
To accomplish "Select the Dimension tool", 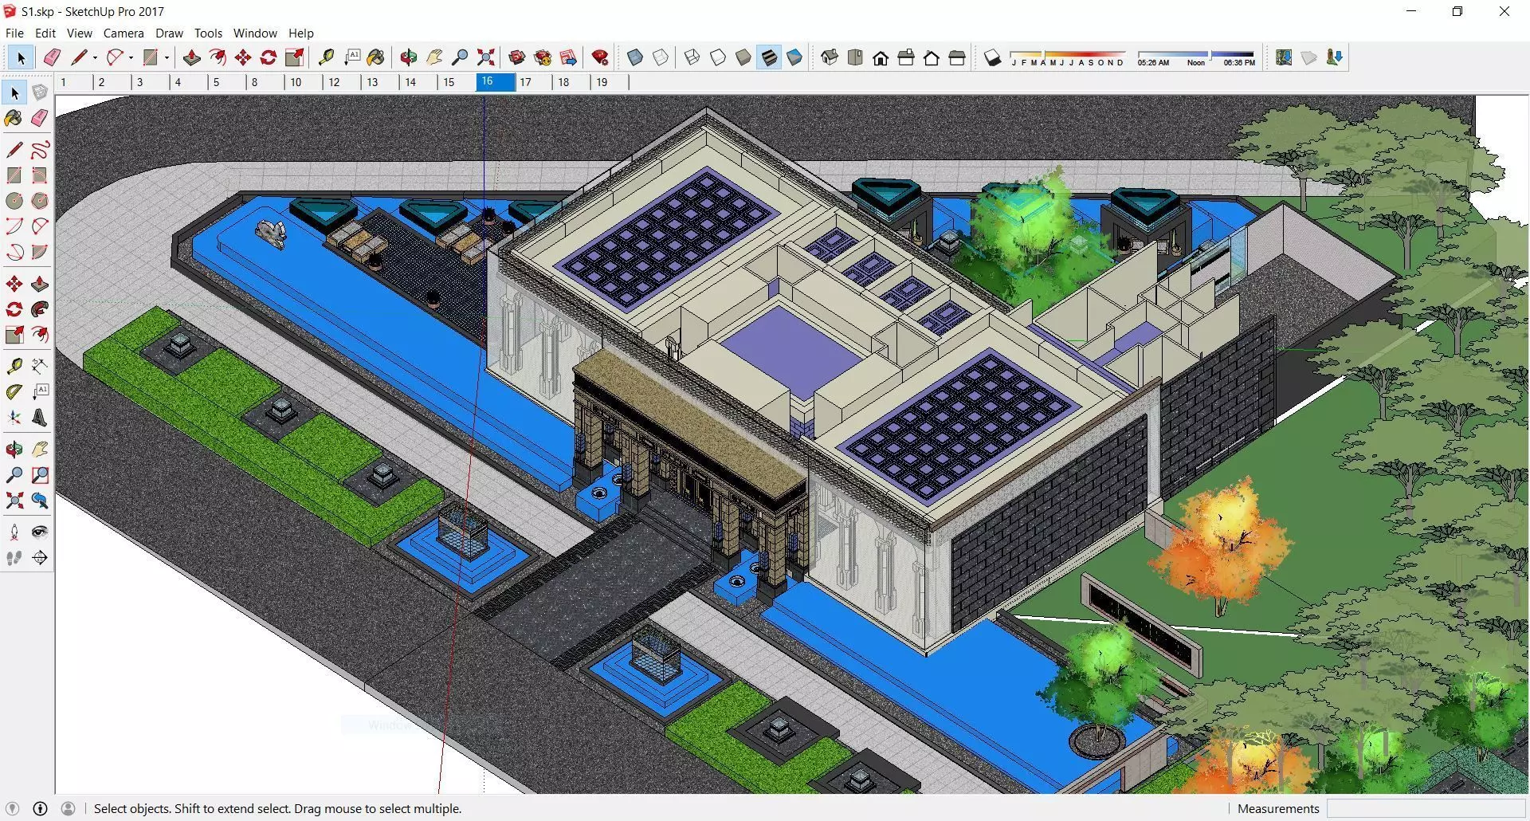I will [40, 366].
